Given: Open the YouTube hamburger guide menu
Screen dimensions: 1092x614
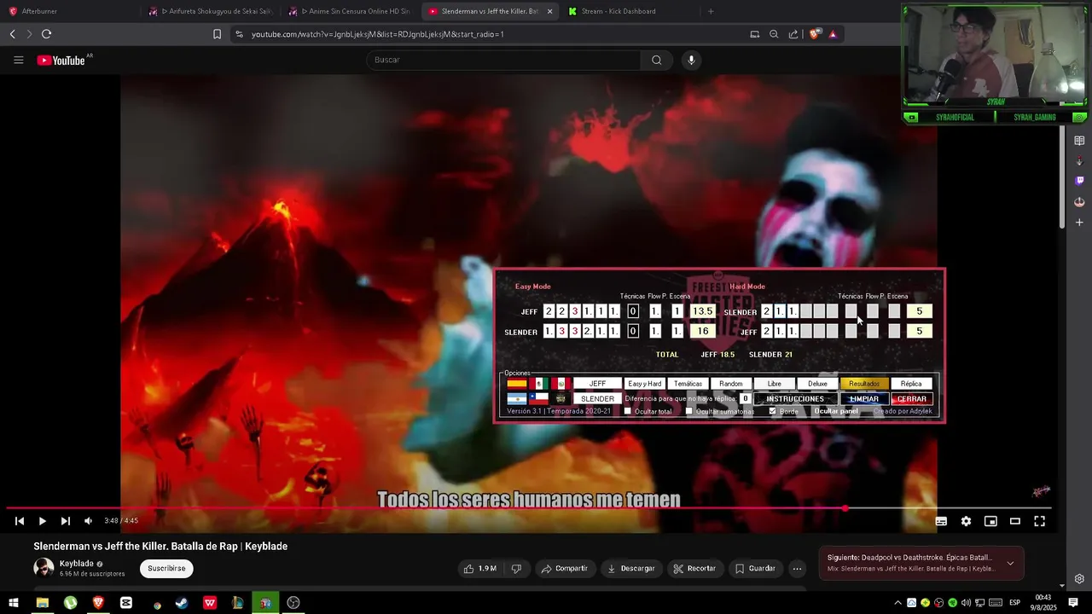Looking at the screenshot, I should tap(18, 60).
